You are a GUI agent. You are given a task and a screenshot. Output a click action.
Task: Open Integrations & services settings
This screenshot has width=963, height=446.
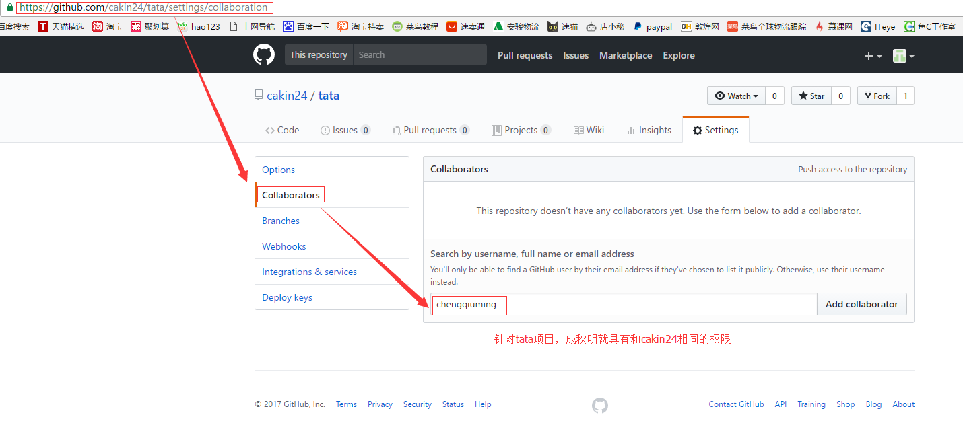click(x=332, y=272)
